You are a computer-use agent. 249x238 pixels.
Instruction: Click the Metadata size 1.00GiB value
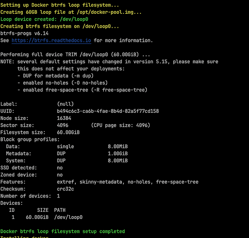[x=118, y=154]
